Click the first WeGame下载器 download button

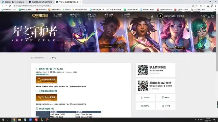coord(46,80)
